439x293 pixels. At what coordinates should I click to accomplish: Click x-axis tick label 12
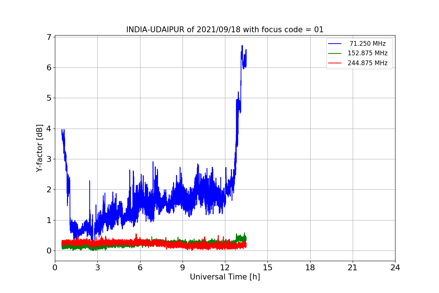pos(225,268)
